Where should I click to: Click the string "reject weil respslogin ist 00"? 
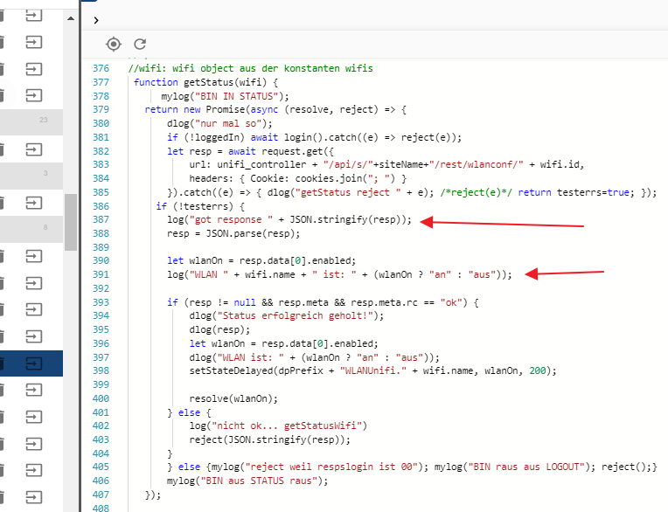(331, 467)
